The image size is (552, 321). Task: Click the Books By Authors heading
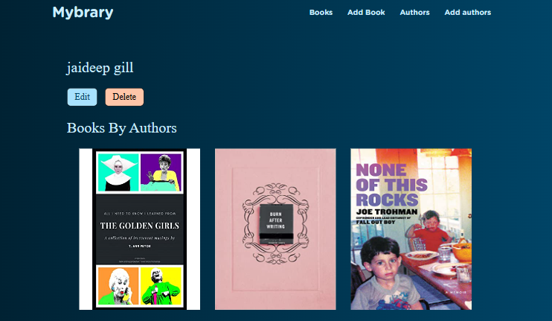point(122,128)
